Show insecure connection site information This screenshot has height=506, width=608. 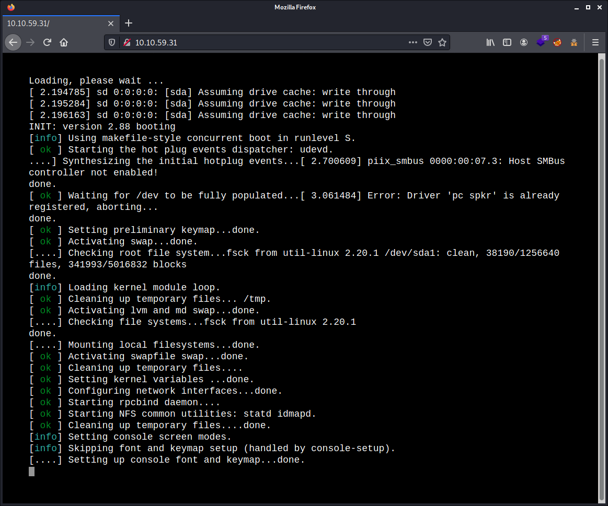point(127,43)
